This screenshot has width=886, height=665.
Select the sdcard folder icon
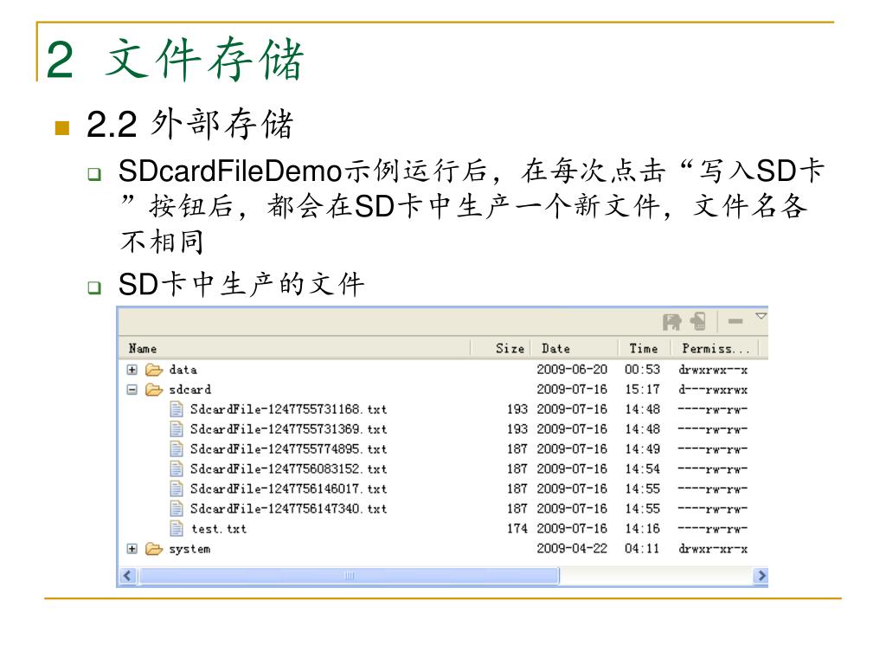pyautogui.click(x=154, y=390)
